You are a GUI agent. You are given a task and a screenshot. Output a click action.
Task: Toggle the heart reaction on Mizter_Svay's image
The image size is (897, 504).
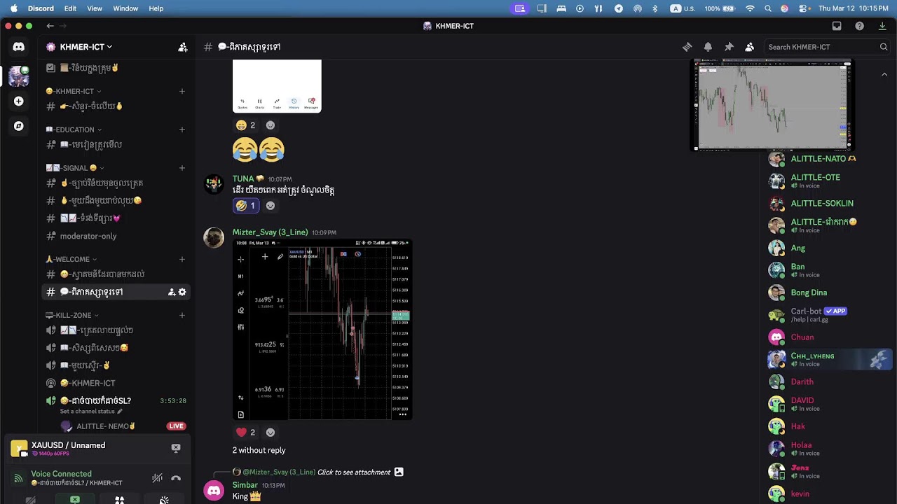pos(246,433)
